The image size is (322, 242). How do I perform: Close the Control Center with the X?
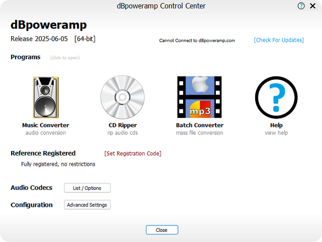312,6
